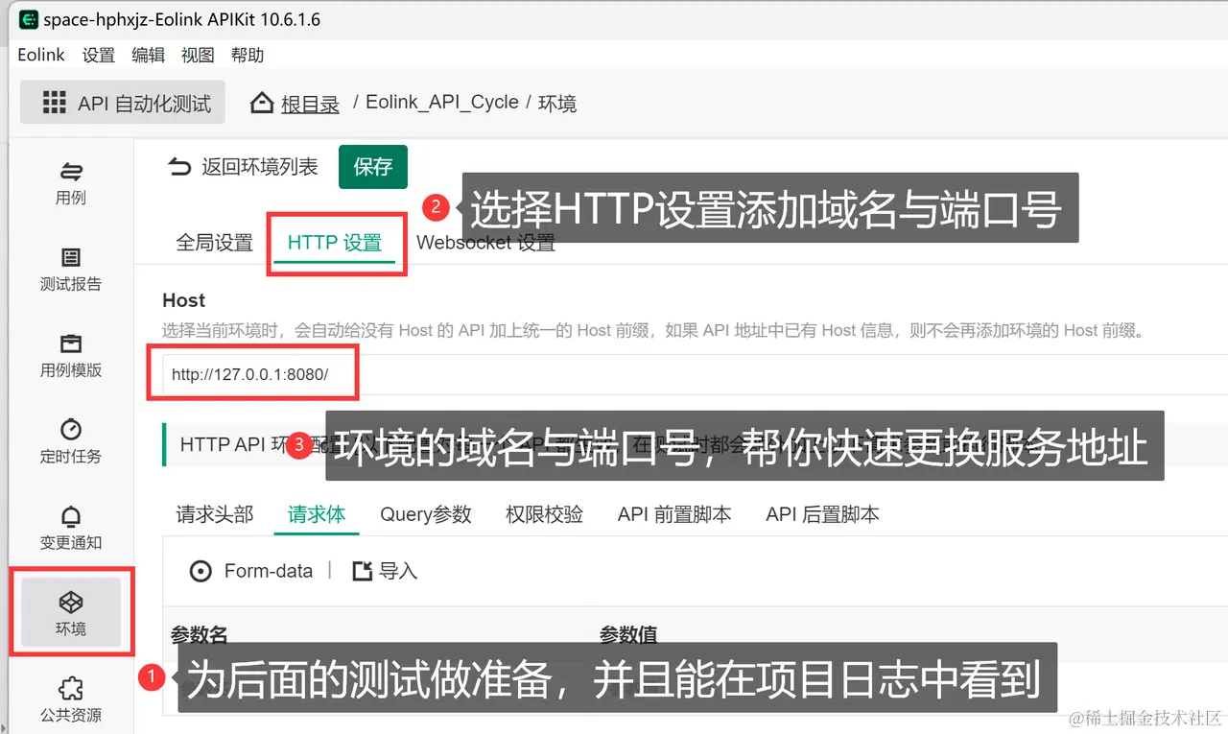Open the Query参数 tab

pos(426,514)
